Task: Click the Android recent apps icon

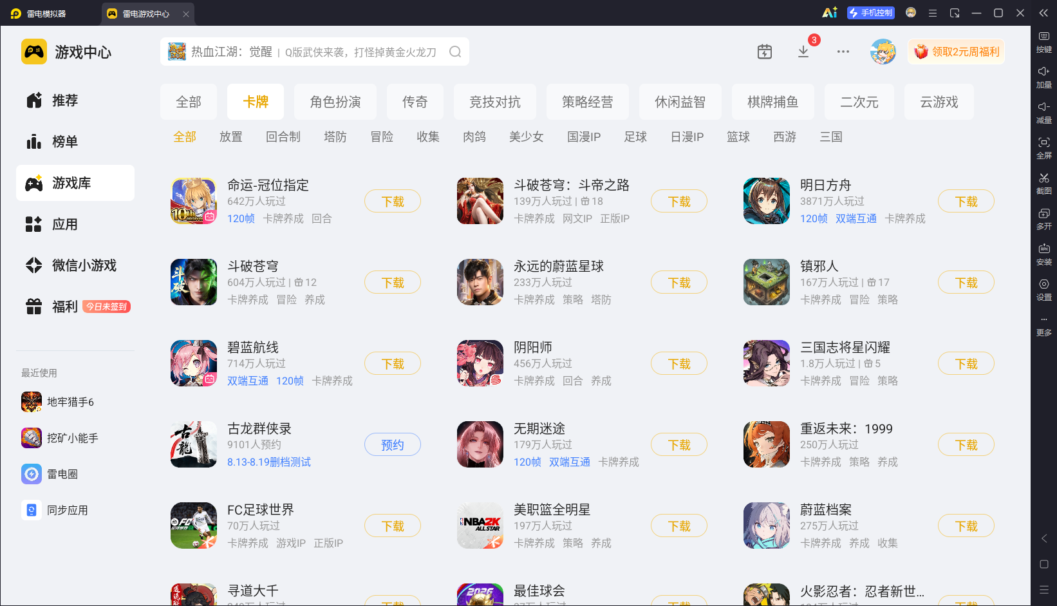Action: pyautogui.click(x=1044, y=590)
